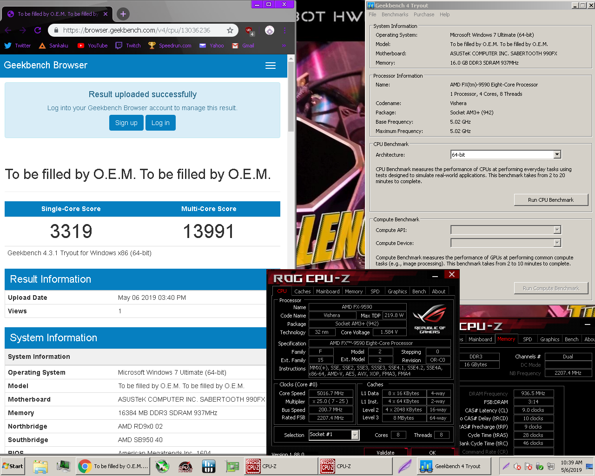The width and height of the screenshot is (595, 476).
Task: Go forward in the Chrome browser
Action: pyautogui.click(x=23, y=30)
